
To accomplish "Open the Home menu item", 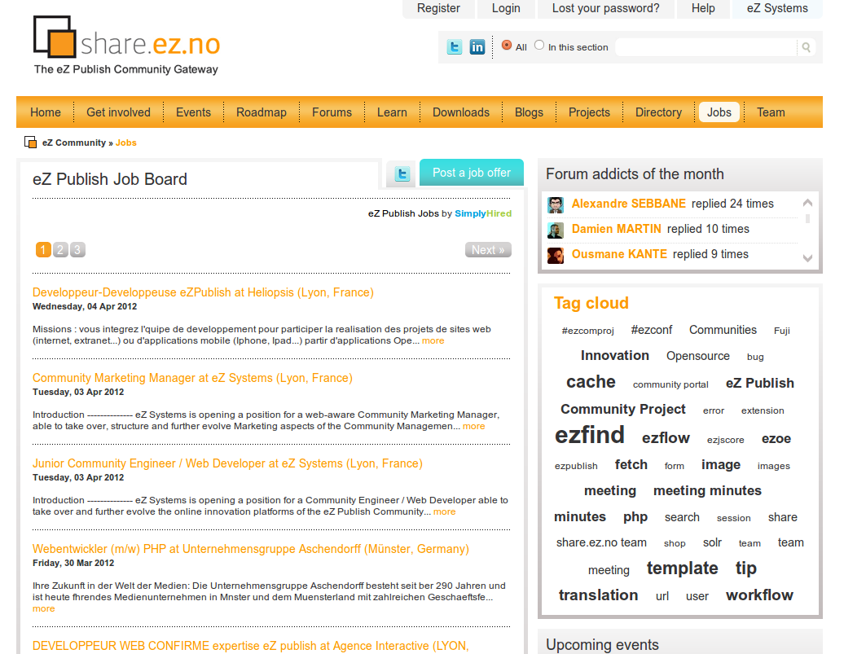I will click(46, 112).
